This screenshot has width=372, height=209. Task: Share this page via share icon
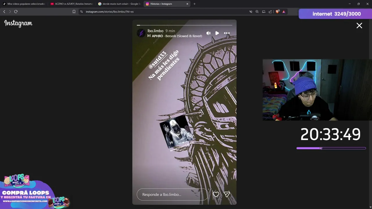point(270,12)
